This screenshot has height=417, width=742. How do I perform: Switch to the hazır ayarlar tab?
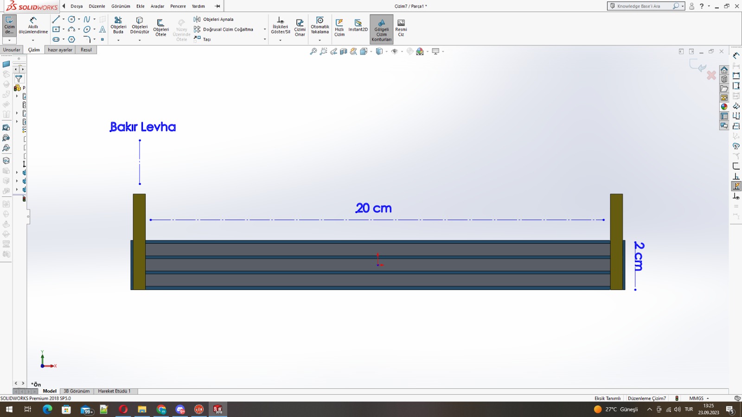[60, 50]
